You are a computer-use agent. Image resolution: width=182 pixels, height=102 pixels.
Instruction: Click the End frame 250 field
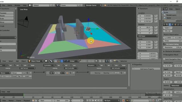click(x=62, y=101)
